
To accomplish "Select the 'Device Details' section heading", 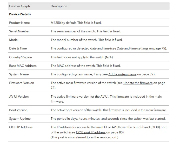I will coord(20,14).
